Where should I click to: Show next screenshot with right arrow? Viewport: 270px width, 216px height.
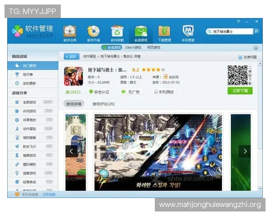pos(245,151)
